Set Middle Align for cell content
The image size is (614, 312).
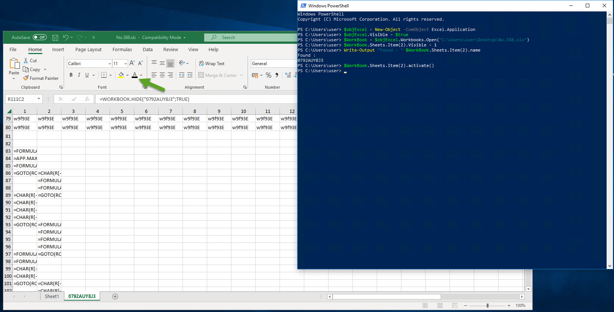(162, 63)
